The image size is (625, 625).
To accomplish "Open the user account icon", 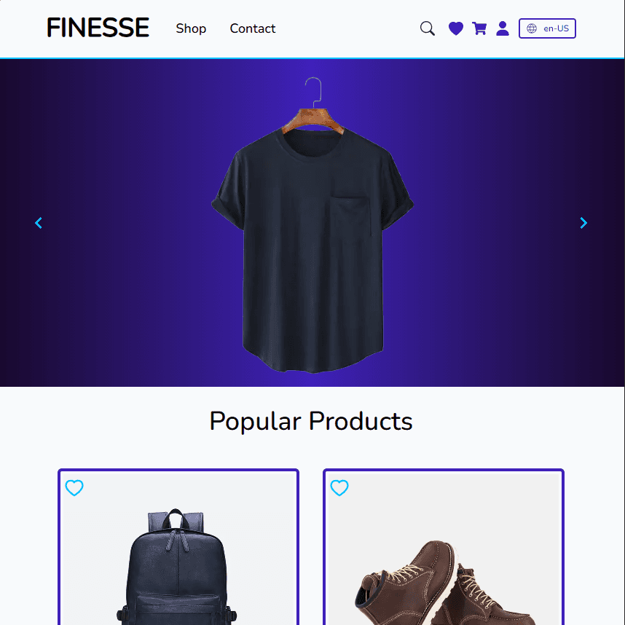I will (502, 28).
